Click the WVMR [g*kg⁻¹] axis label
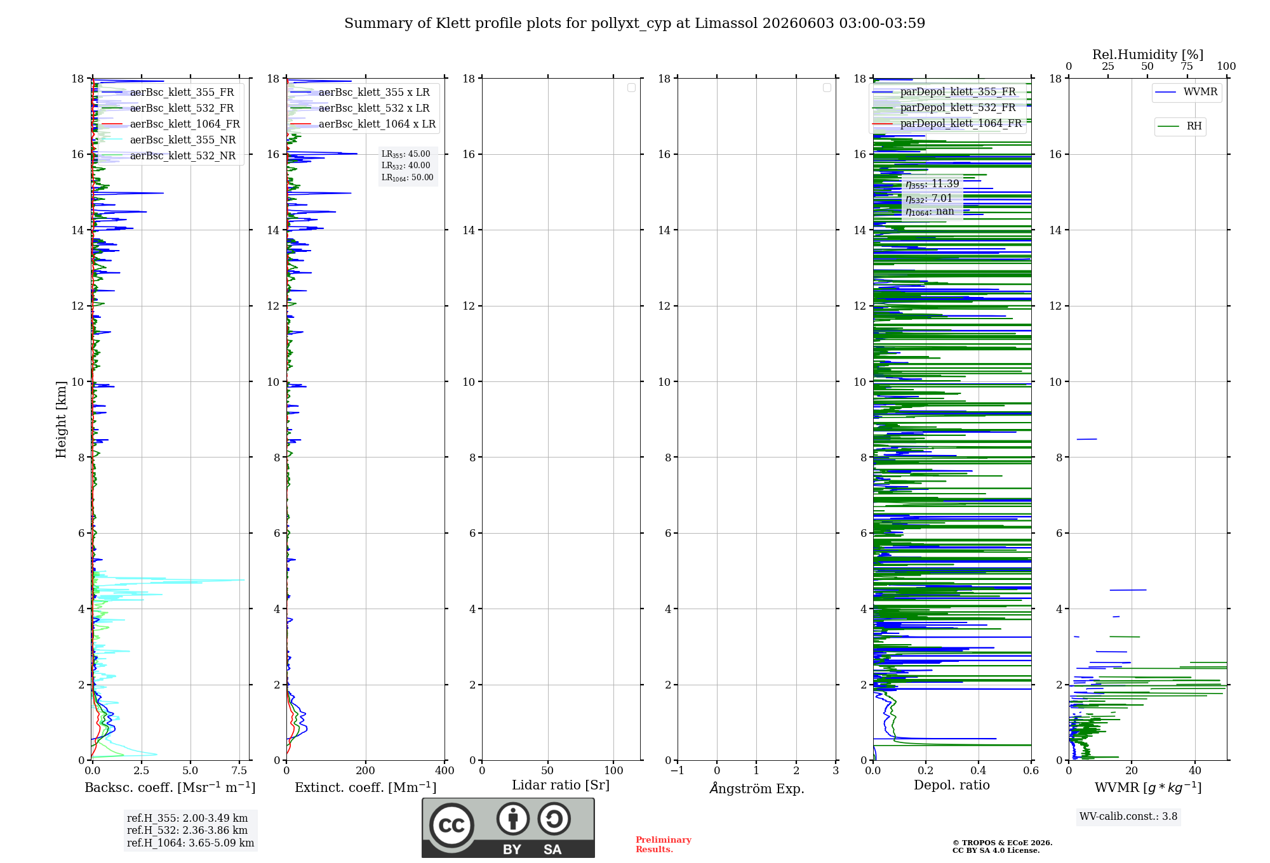This screenshot has width=1270, height=863. tap(1148, 787)
